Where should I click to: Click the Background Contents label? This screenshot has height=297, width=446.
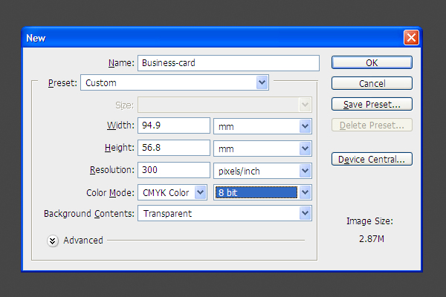[x=88, y=213]
